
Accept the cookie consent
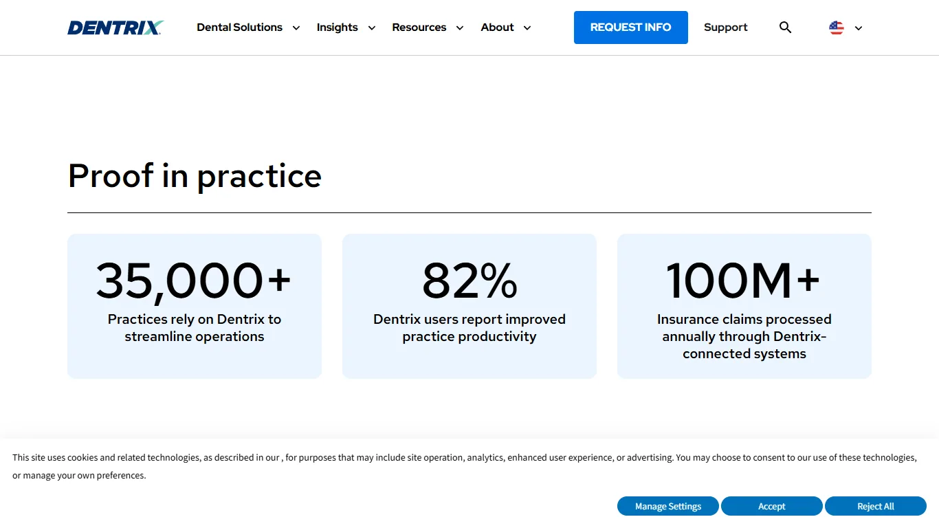pos(772,506)
